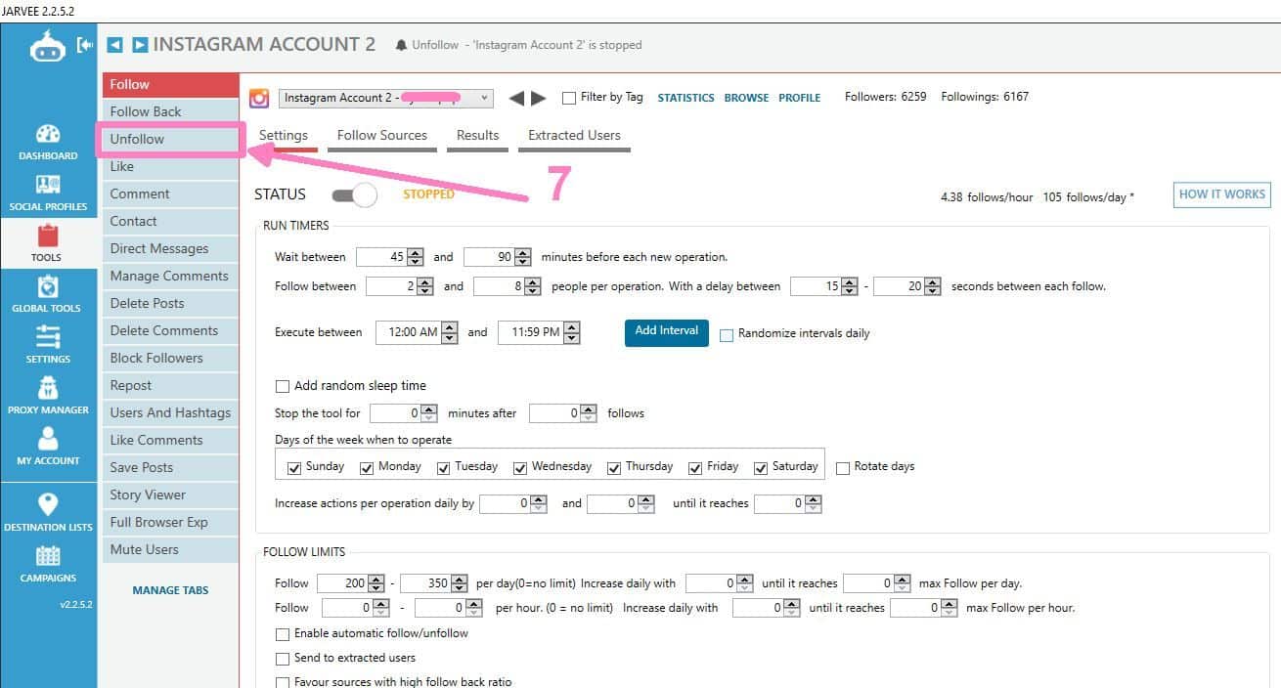Open the Proxy Manager
Viewport: 1281px width, 688px height.
point(48,397)
